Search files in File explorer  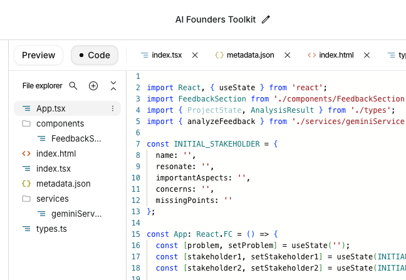click(x=73, y=86)
